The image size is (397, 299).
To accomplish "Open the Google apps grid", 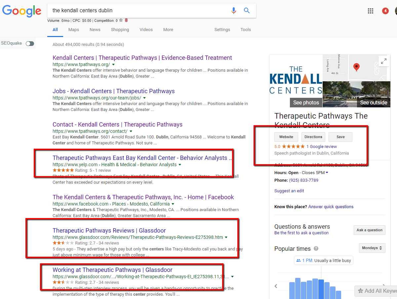I will [371, 11].
